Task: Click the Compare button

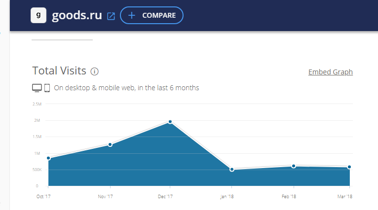Action: click(151, 15)
